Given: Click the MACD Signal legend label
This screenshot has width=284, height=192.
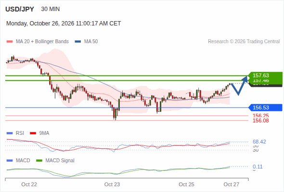Looking at the screenshot, I should [60, 161].
